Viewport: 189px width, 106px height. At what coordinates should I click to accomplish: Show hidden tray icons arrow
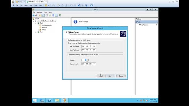pos(138,100)
